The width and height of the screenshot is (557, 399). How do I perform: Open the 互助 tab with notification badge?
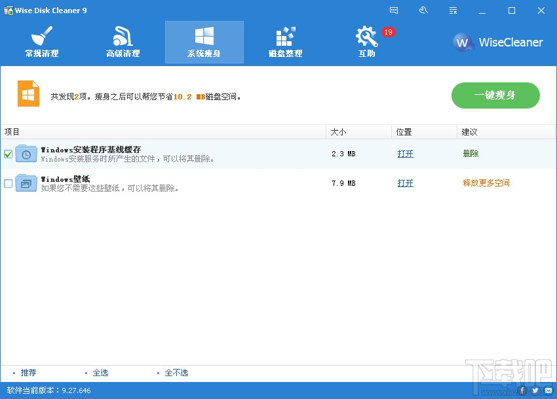(x=366, y=42)
